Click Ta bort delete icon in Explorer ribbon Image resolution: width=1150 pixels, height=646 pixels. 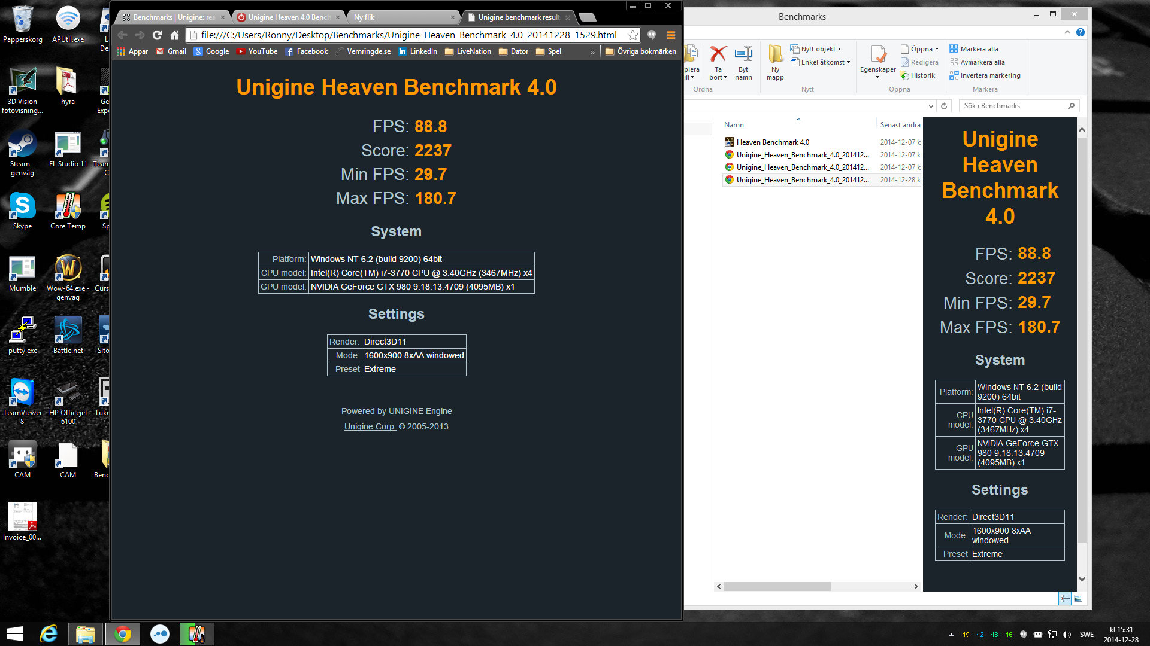click(718, 62)
